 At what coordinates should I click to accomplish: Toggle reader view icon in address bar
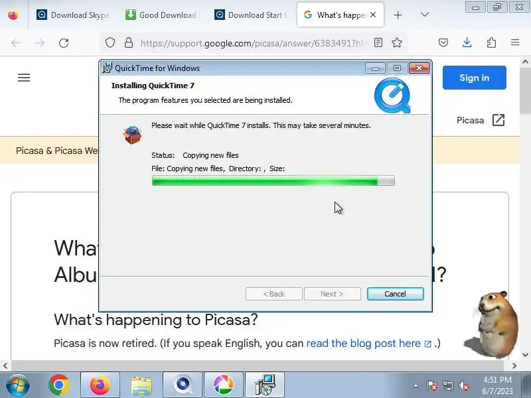coord(378,42)
